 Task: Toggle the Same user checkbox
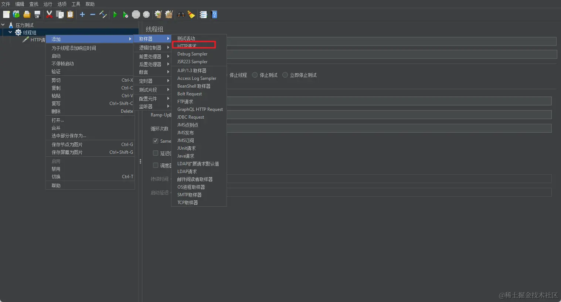click(156, 141)
